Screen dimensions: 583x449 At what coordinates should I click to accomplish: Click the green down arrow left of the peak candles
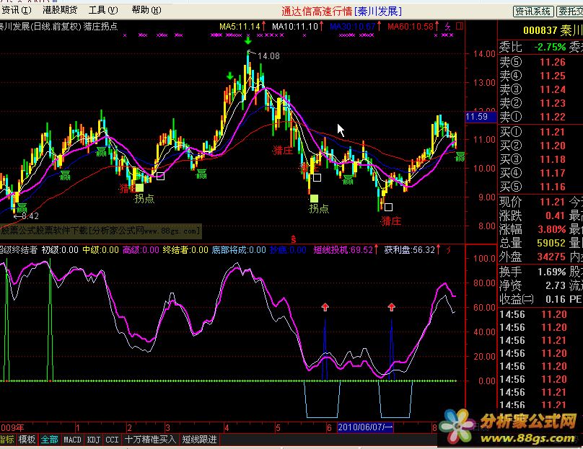point(229,76)
